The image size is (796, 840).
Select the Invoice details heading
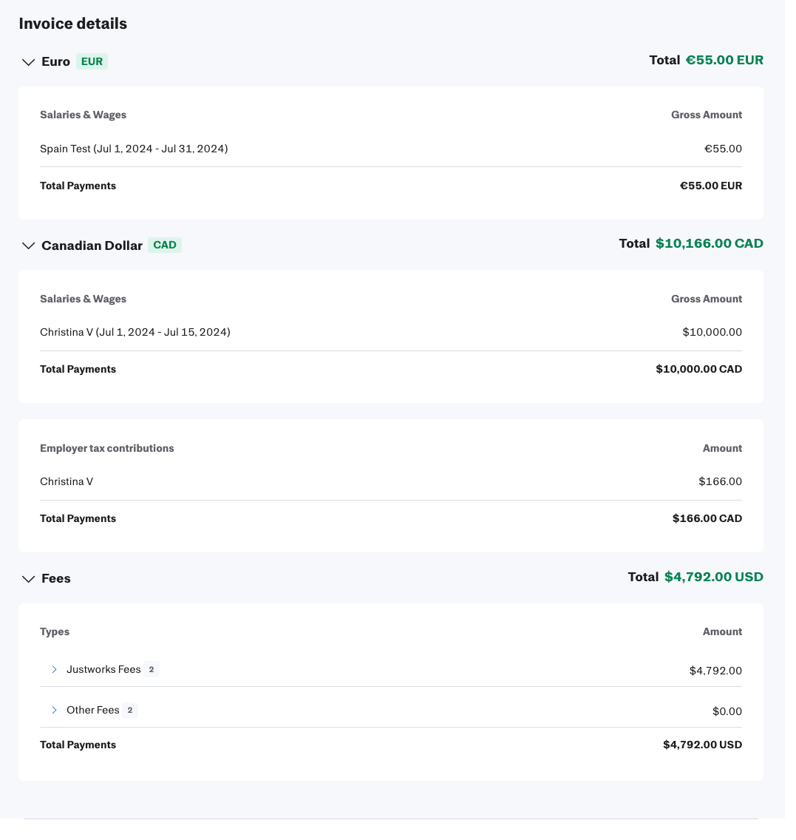click(72, 23)
